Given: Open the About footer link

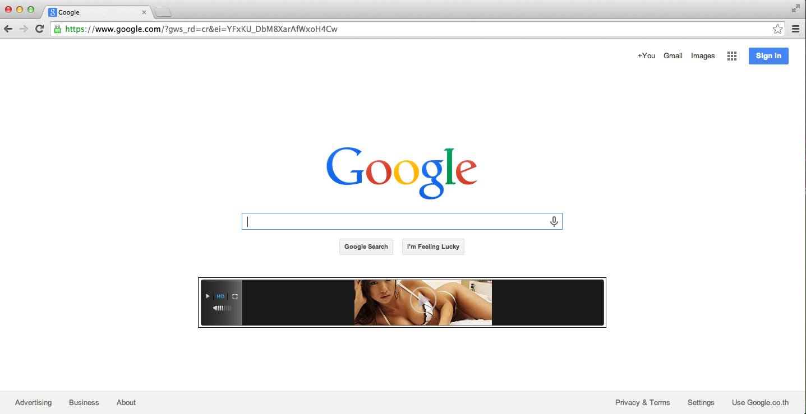Looking at the screenshot, I should point(126,403).
